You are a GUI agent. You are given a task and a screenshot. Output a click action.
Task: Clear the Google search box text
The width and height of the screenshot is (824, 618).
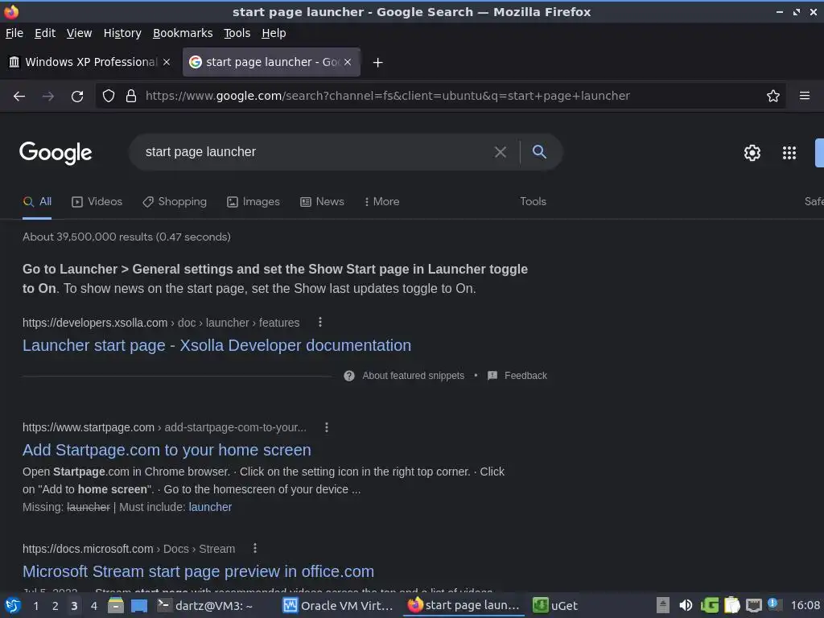tap(501, 152)
